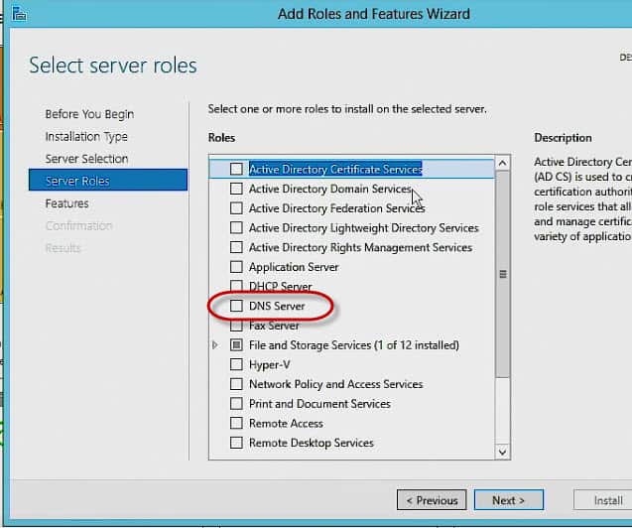The height and width of the screenshot is (528, 632).
Task: Select the 'DNS Server' role label
Action: 277,306
